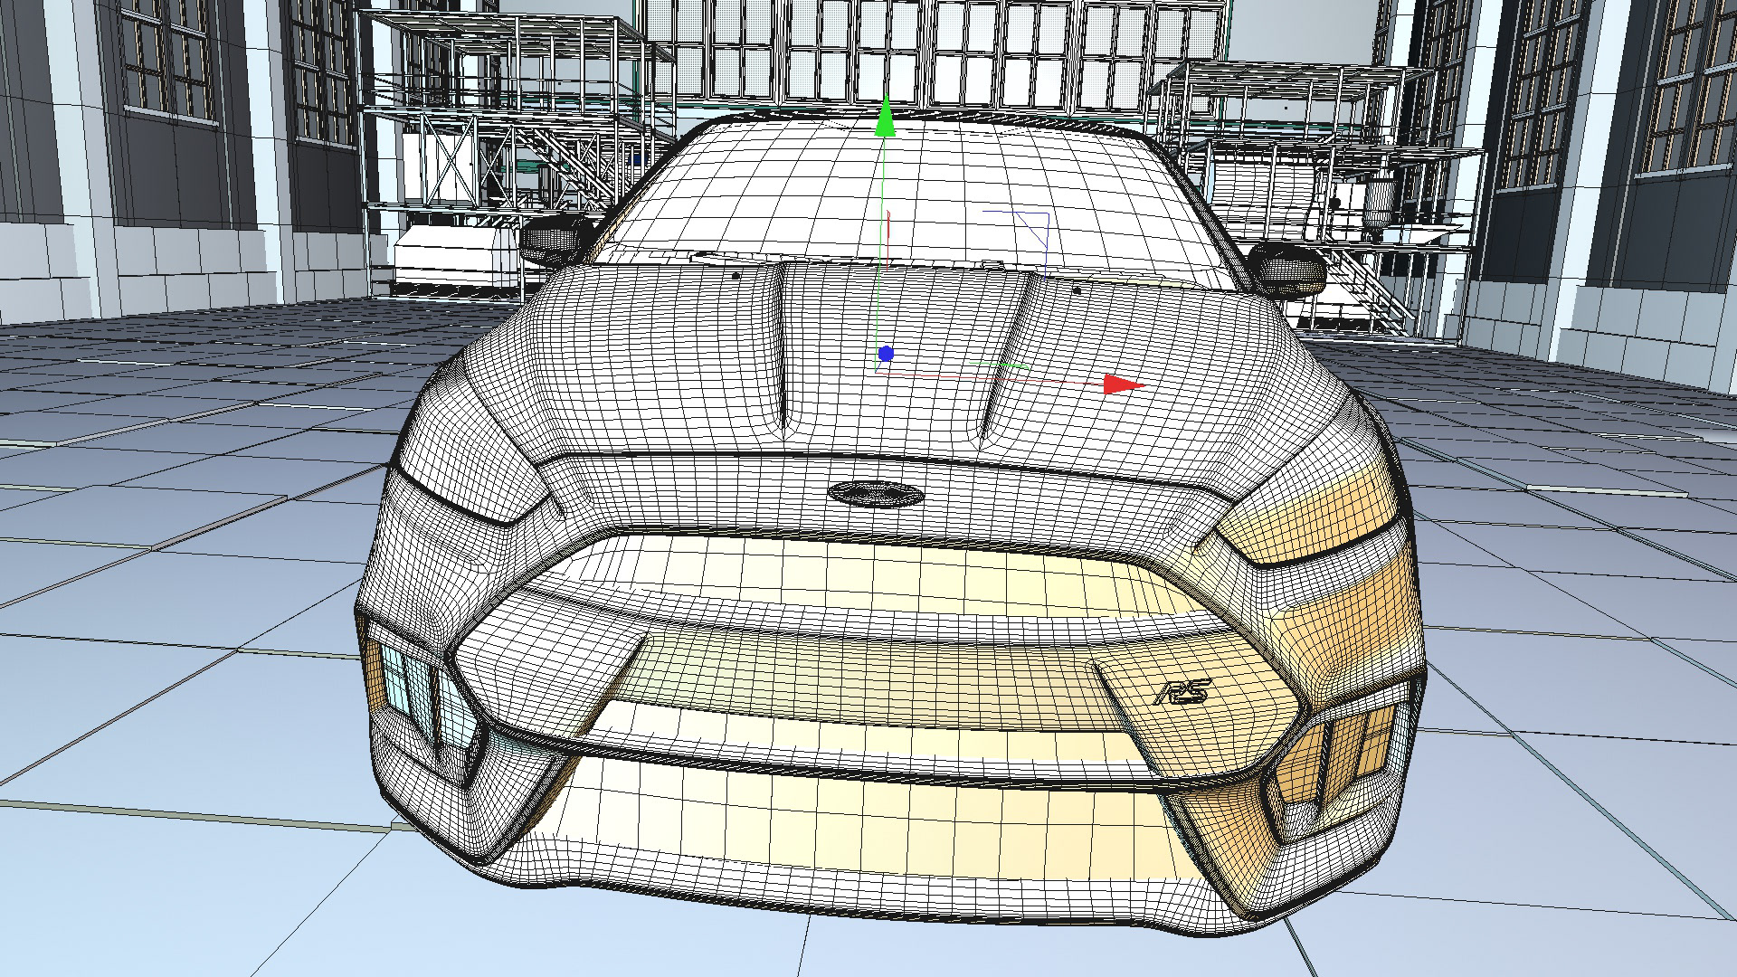
Task: Select the left side mirror mesh
Action: click(552, 239)
